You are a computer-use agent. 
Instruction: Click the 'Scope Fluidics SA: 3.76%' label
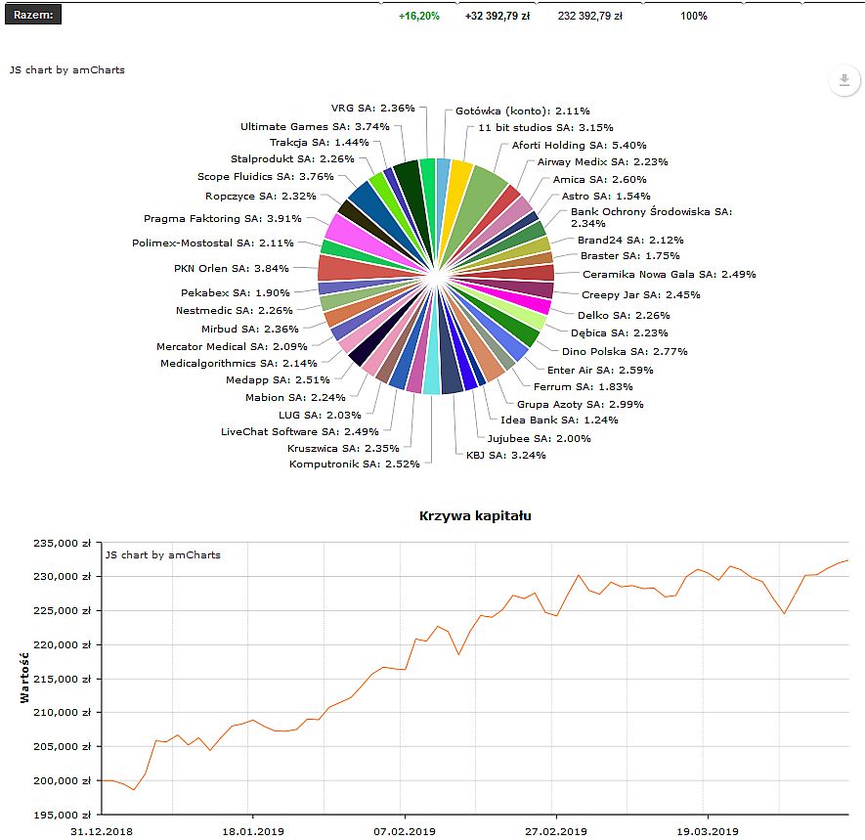(x=266, y=177)
